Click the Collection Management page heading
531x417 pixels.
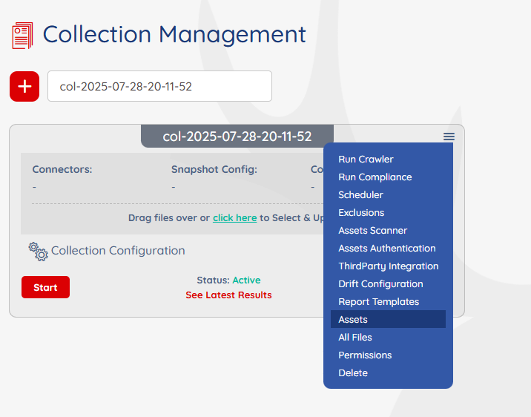174,34
